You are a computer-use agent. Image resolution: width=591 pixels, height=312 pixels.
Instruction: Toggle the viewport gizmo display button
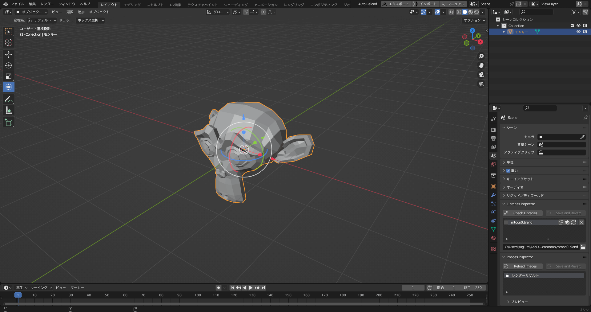click(x=424, y=12)
